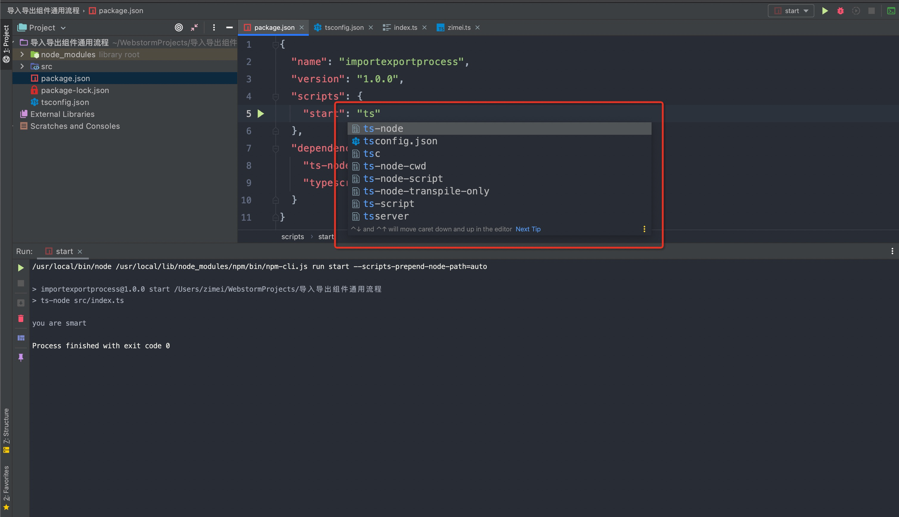Image resolution: width=899 pixels, height=517 pixels.
Task: Select ts-node-transpile-only from the completion list
Action: pos(426,191)
